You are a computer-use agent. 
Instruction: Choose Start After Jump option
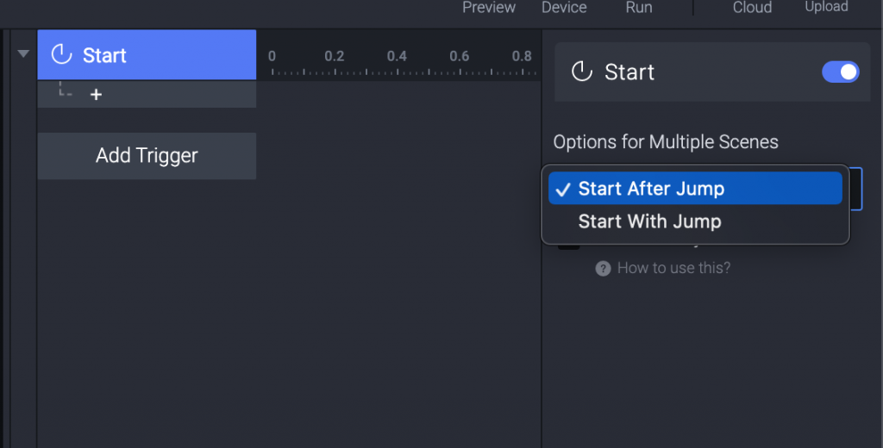click(651, 189)
